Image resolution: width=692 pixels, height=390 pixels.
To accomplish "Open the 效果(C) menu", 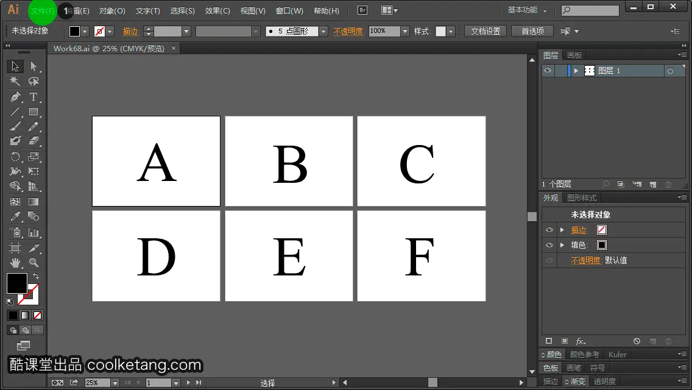I will coord(217,10).
